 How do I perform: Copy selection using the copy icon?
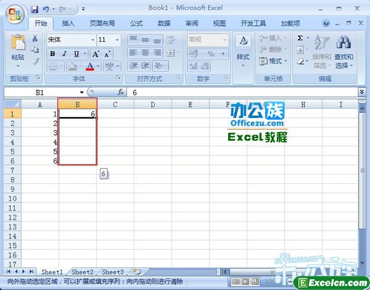(x=35, y=49)
